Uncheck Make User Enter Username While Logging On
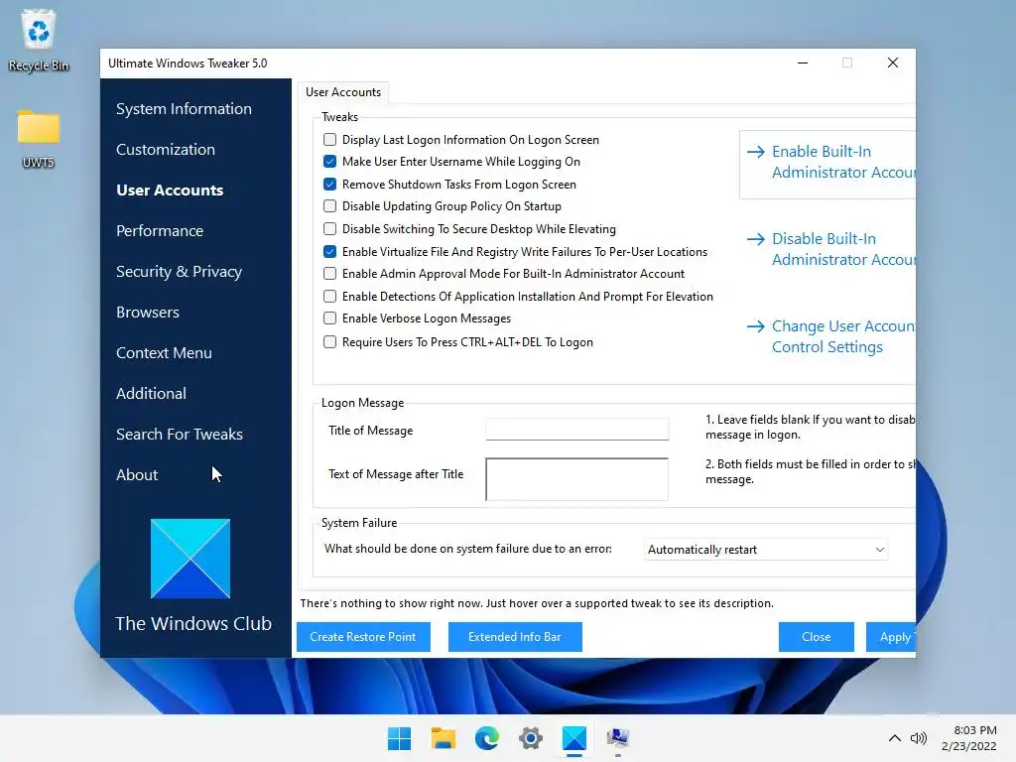1016x762 pixels. (x=329, y=162)
